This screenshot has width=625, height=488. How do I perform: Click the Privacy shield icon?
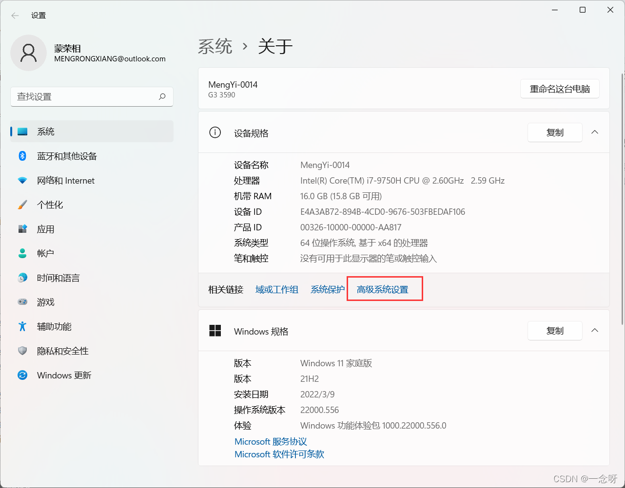pos(22,351)
